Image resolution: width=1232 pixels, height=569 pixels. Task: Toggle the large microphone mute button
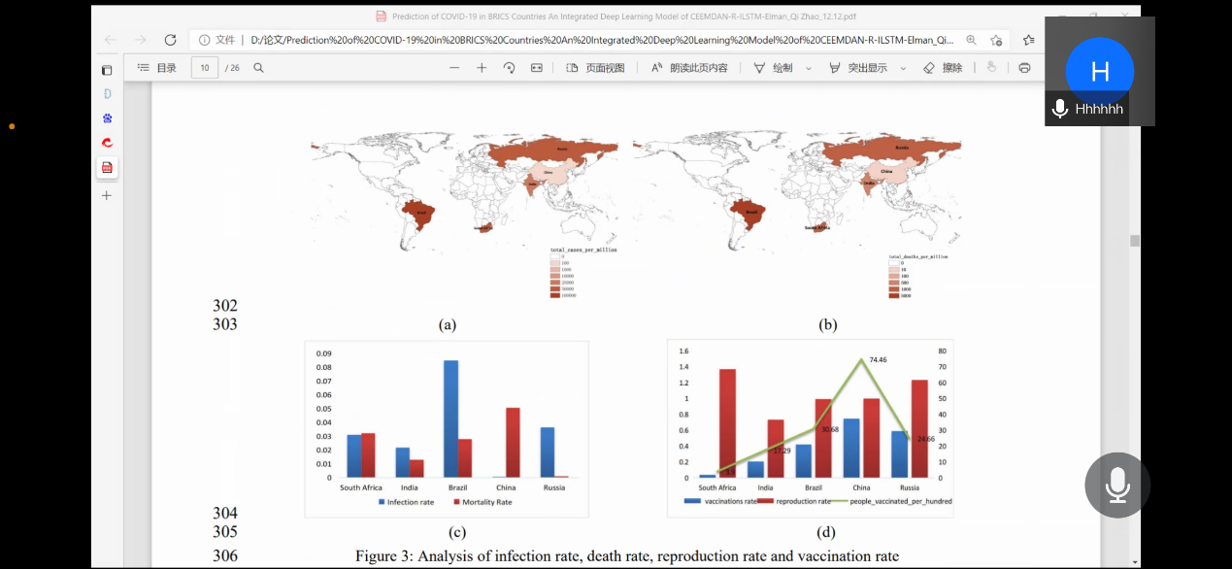(x=1116, y=485)
